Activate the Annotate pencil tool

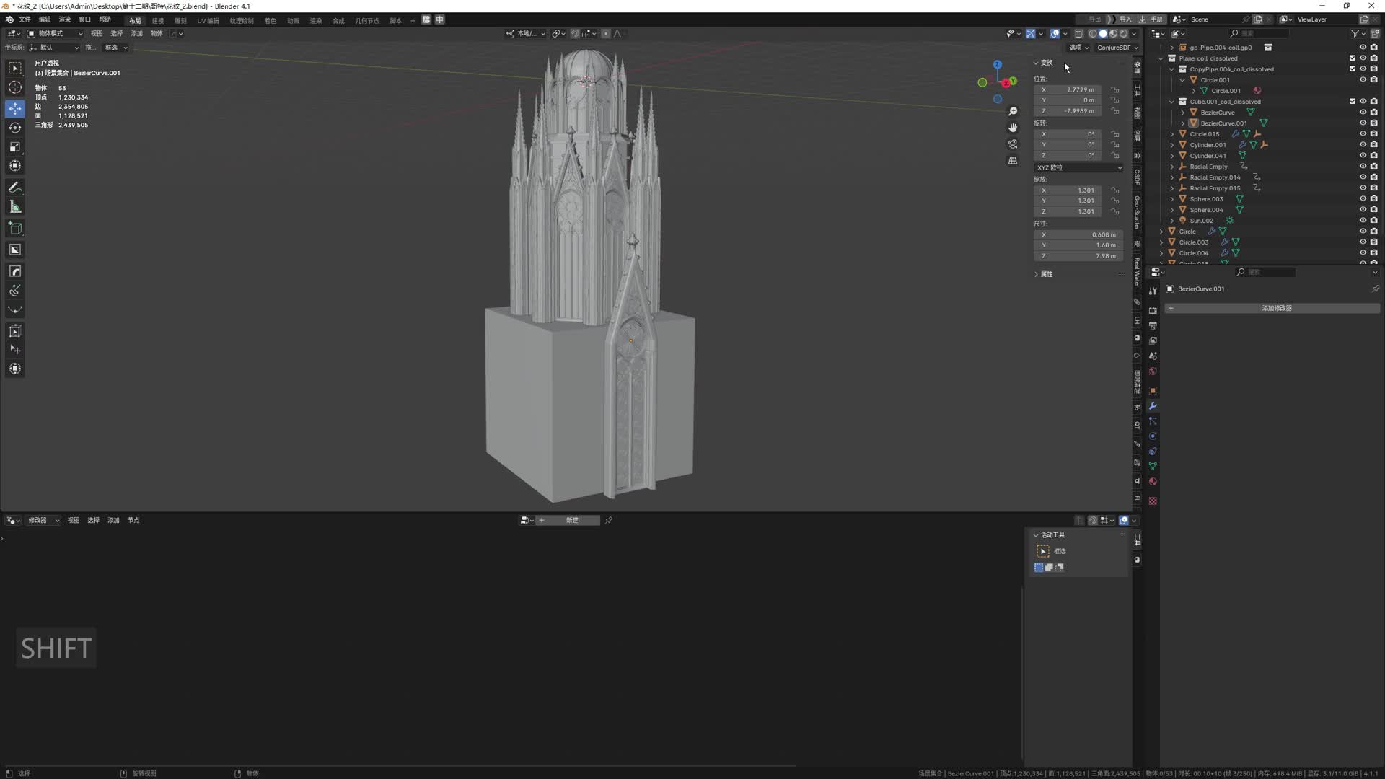(x=15, y=188)
